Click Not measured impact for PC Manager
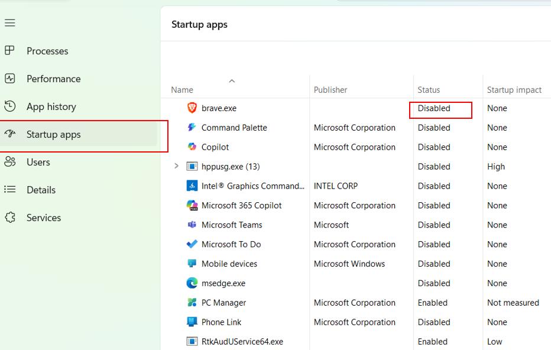The height and width of the screenshot is (350, 551). coord(513,303)
